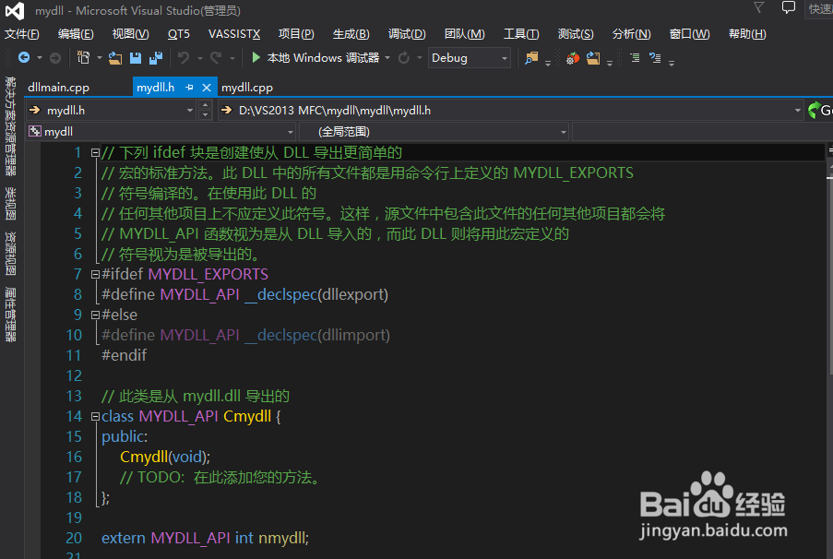Click the mydll project scope icon
This screenshot has height=559, width=833.
click(35, 131)
